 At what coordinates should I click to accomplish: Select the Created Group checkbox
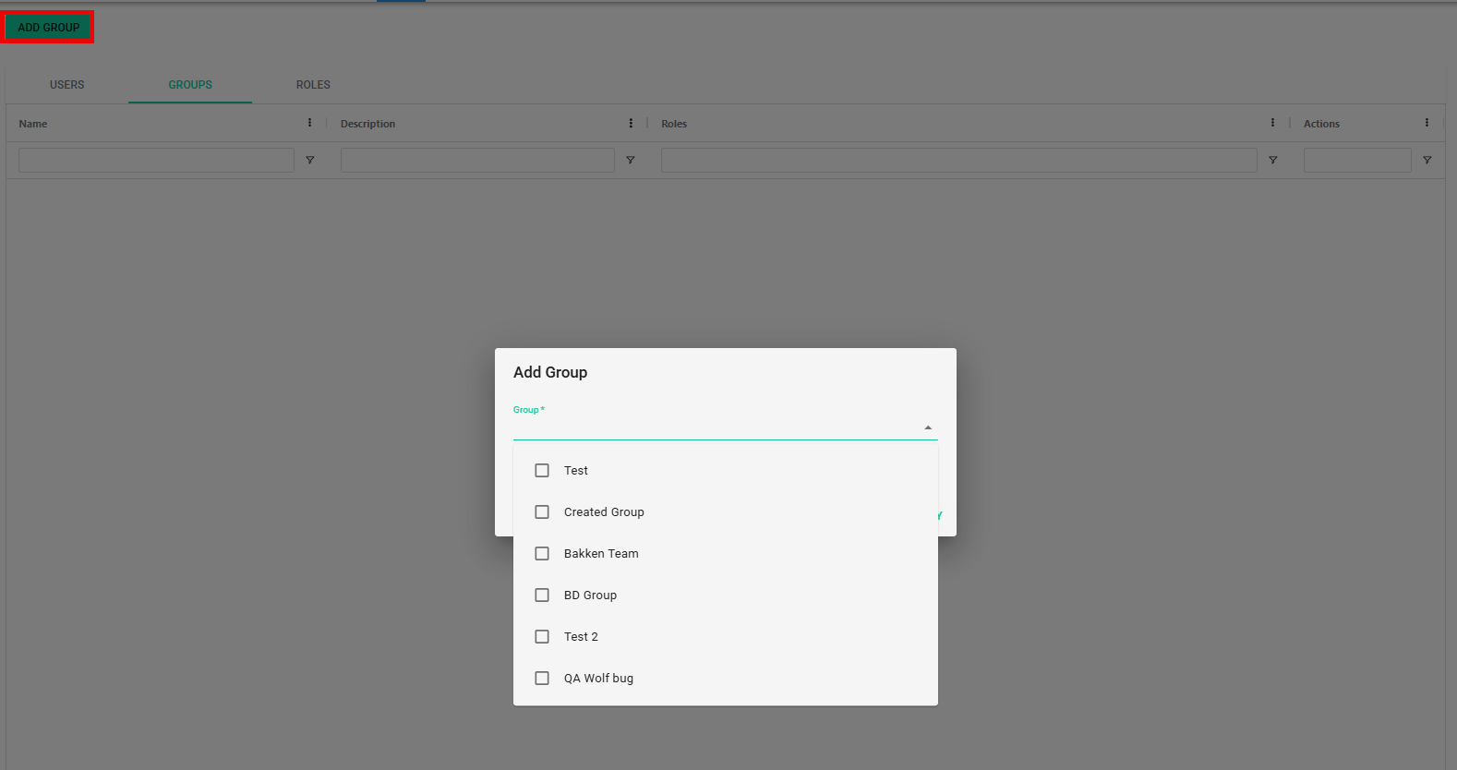point(542,512)
